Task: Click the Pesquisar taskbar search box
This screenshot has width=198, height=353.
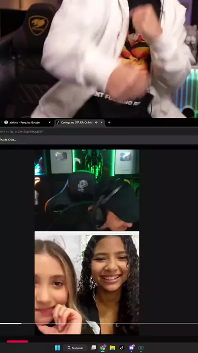Action: coord(75,348)
